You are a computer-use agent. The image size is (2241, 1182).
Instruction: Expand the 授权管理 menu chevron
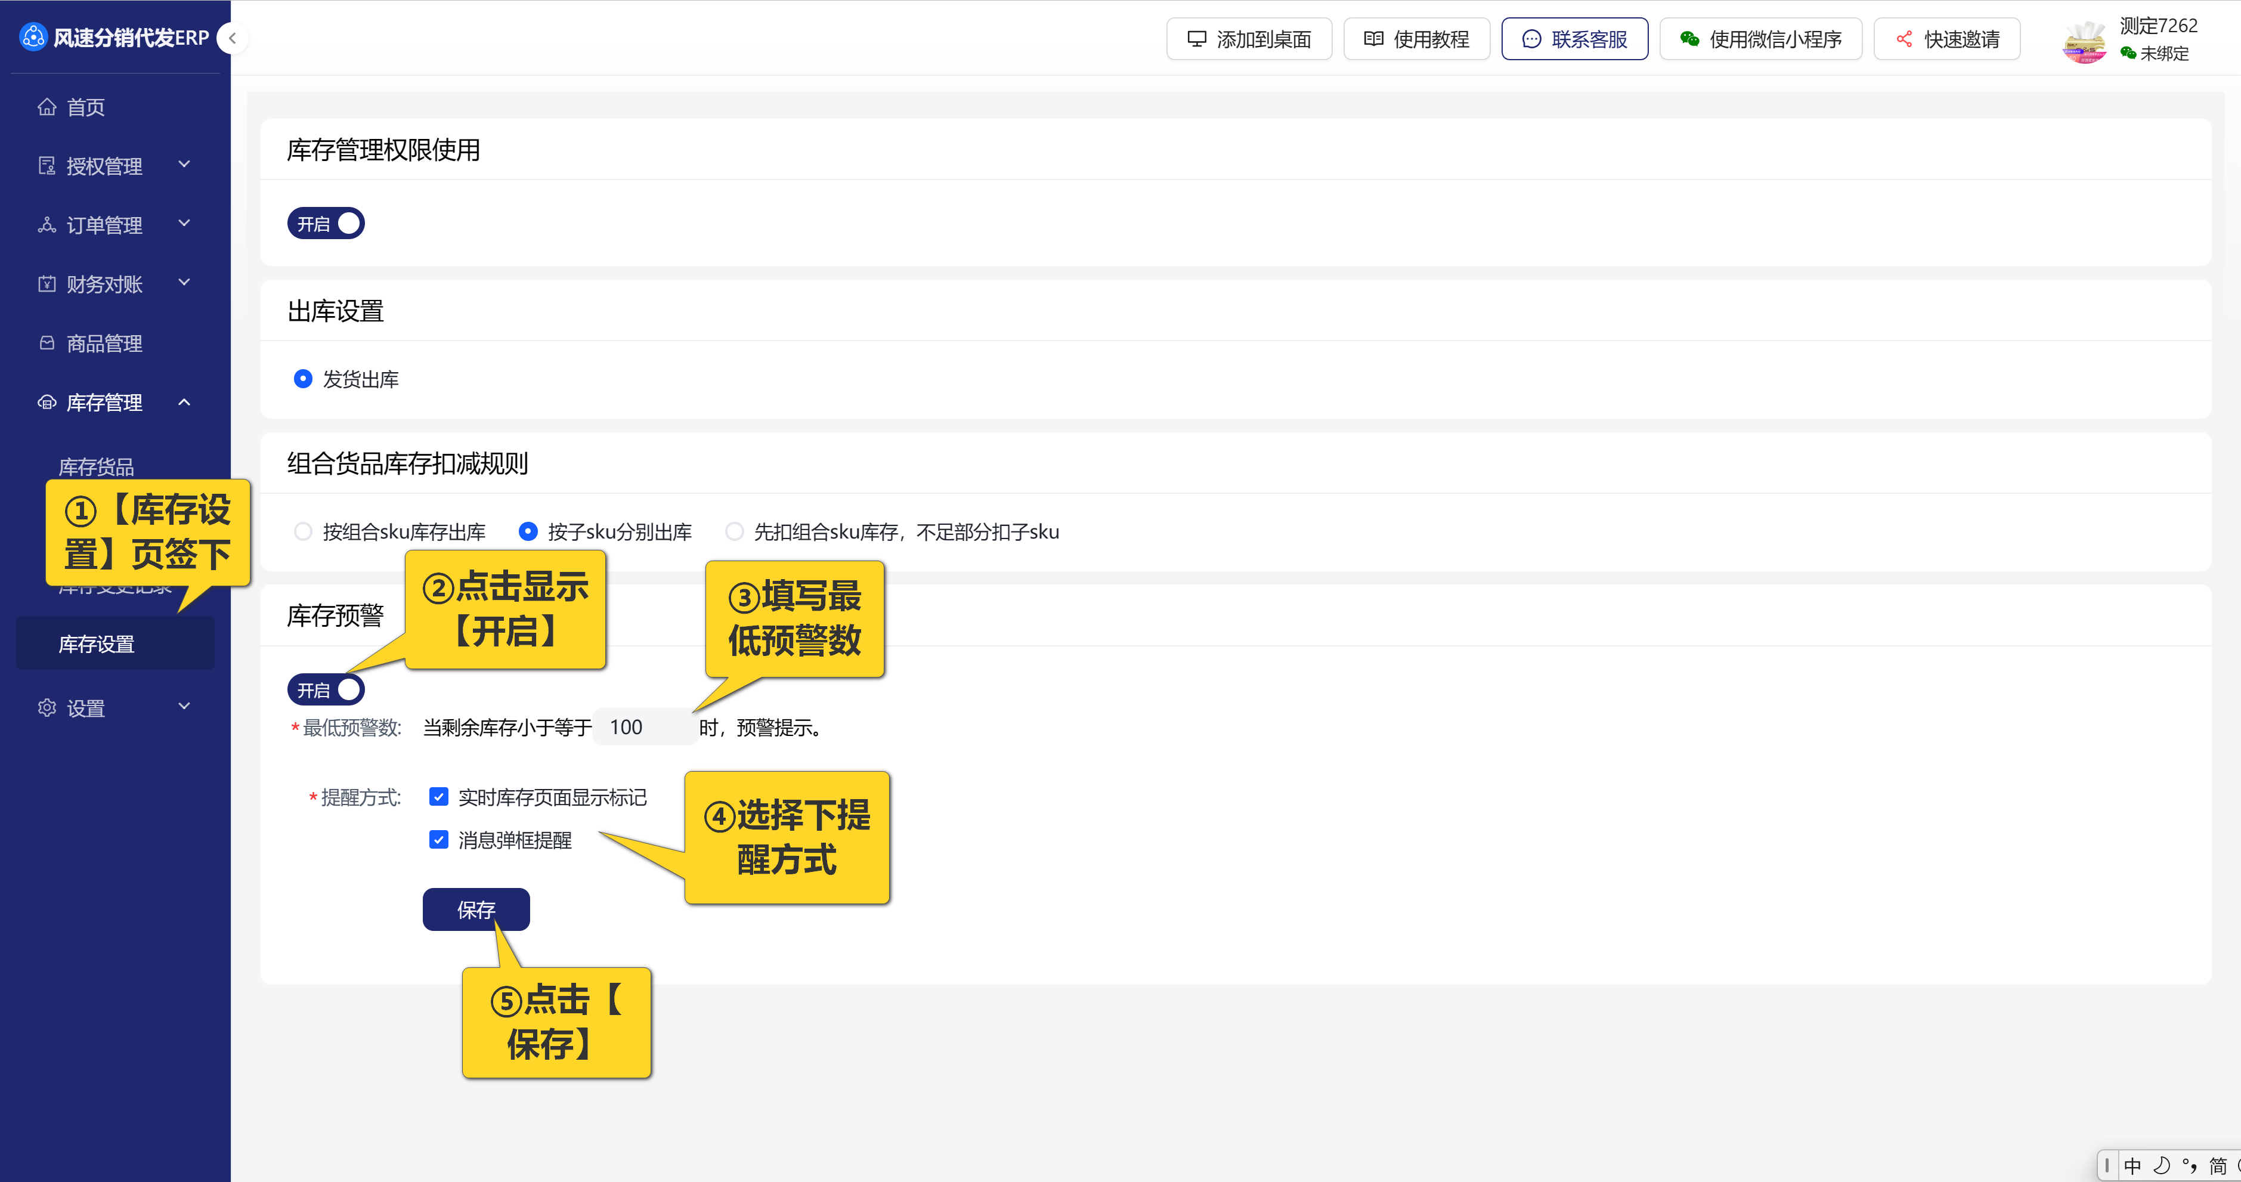[x=184, y=165]
